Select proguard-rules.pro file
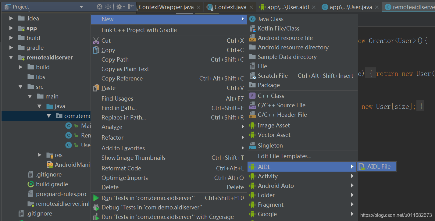 [61, 194]
